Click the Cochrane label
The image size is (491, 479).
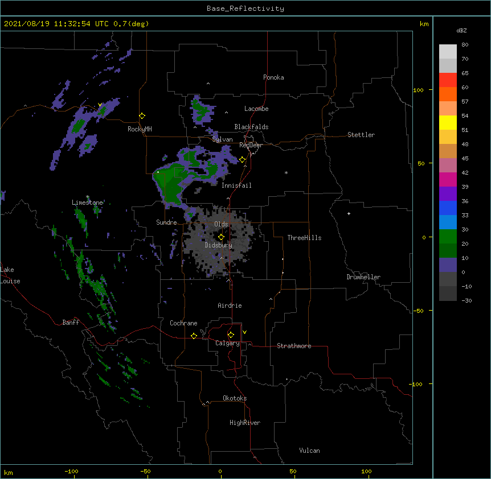click(x=183, y=323)
